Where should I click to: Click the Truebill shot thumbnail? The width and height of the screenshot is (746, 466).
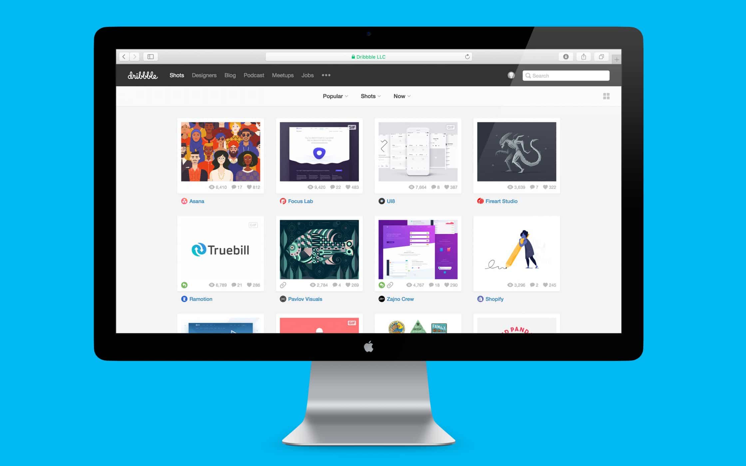point(220,249)
